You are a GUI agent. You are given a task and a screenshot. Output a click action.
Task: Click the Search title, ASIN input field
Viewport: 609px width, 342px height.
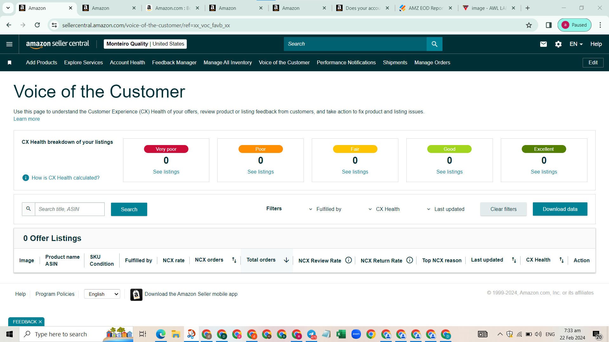[70, 209]
